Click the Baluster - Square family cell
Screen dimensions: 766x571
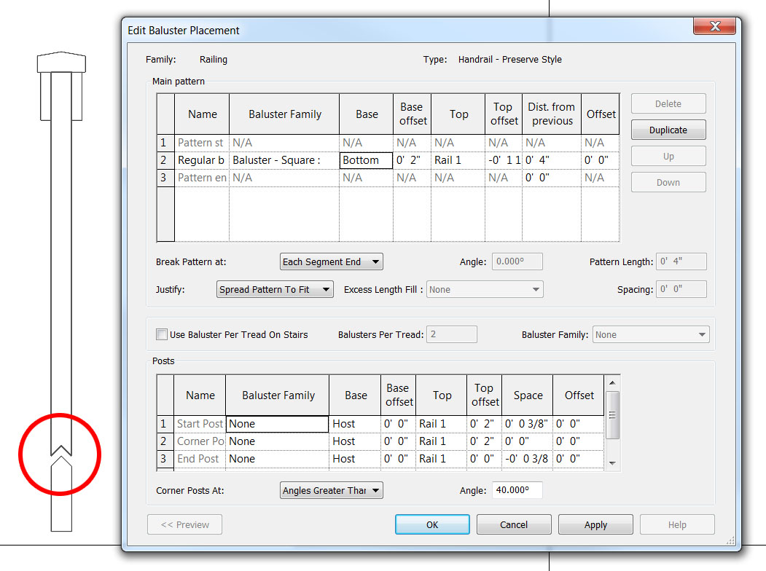coord(284,160)
